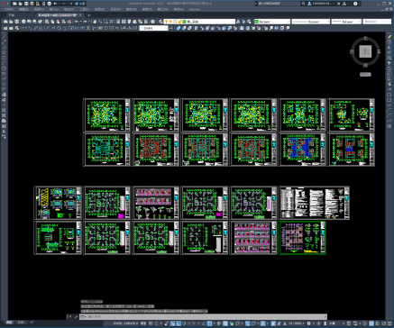
Task: Click Match Properties icon in Standard toolbar
Action: [63, 22]
